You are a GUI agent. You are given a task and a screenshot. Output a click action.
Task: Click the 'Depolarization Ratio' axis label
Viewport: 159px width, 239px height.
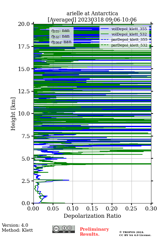point(92,216)
